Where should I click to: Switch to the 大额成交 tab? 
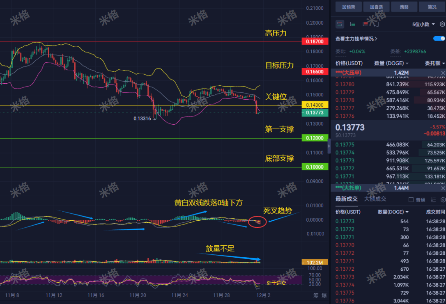(375, 199)
